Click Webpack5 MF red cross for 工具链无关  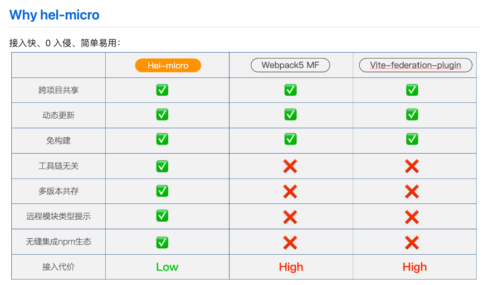[290, 166]
